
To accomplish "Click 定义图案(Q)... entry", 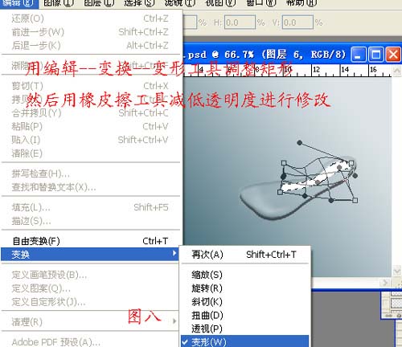I will [90, 288].
